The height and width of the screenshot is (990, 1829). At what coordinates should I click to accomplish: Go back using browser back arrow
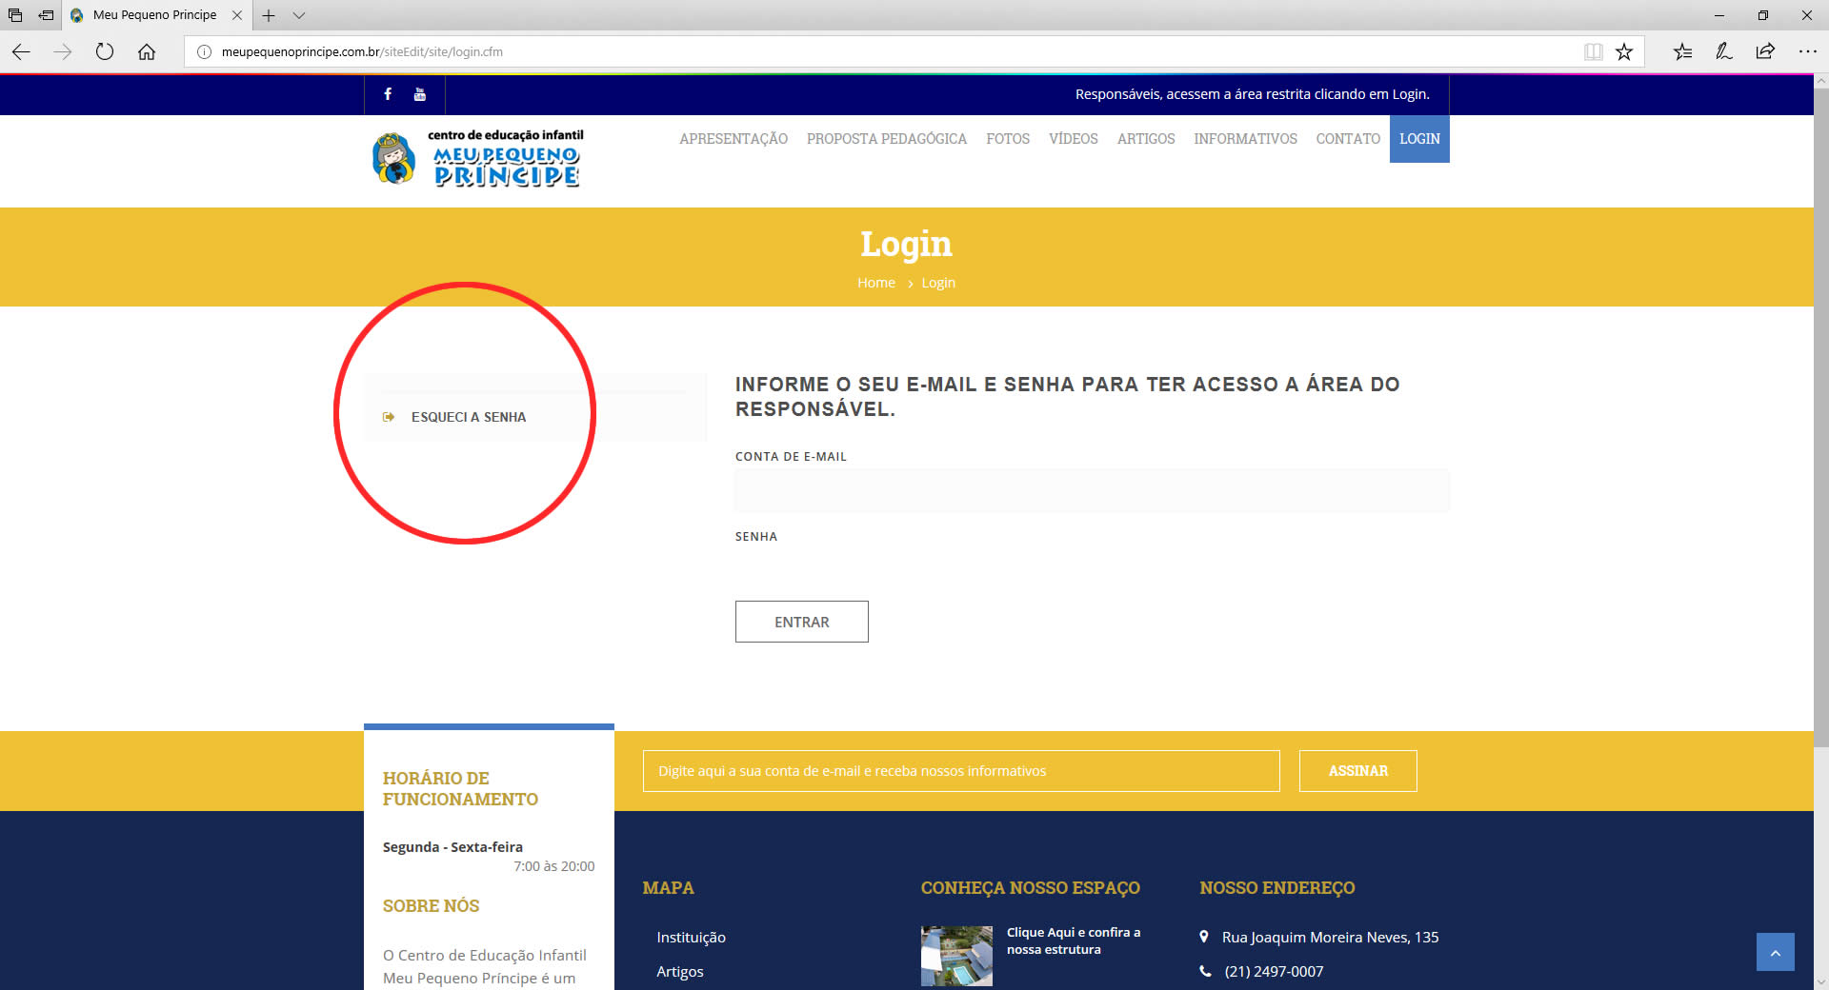(21, 52)
